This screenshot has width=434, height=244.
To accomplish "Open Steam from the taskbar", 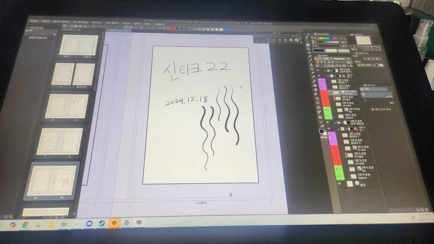I will (x=102, y=223).
